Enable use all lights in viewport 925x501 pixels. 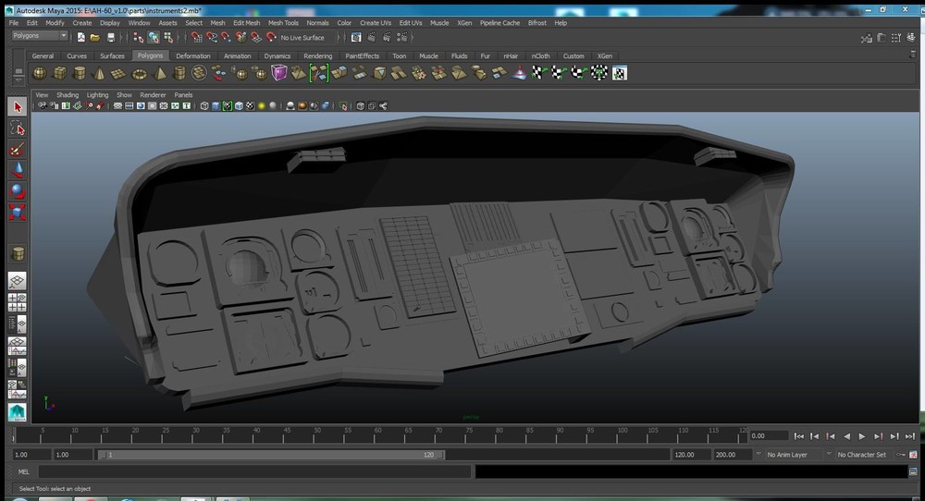261,106
